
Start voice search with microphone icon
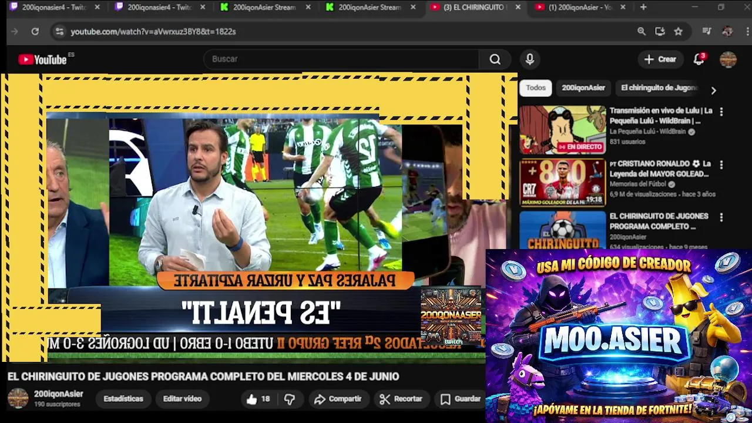click(530, 59)
